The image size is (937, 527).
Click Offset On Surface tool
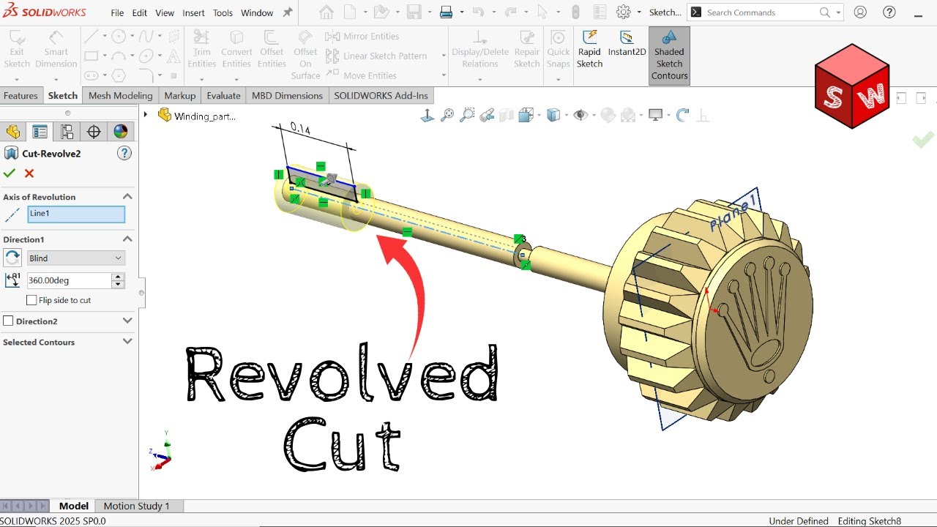(x=305, y=55)
